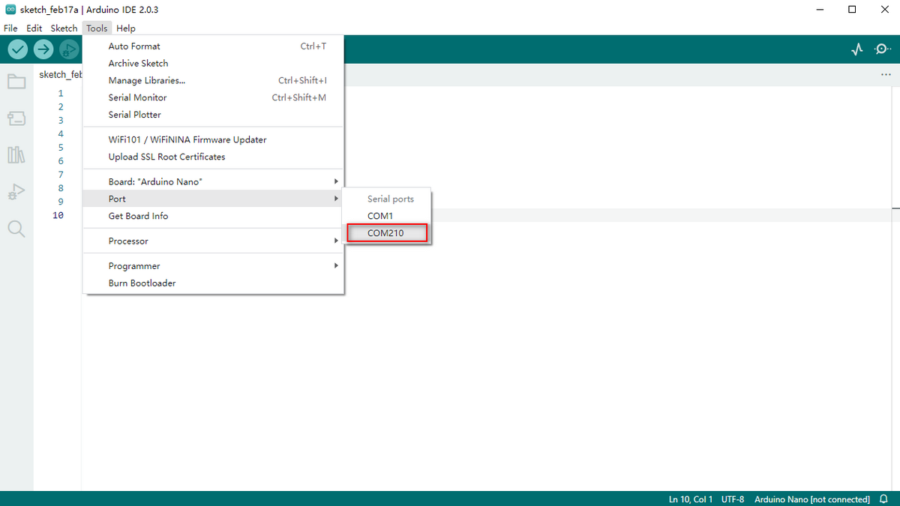Expand the Processor submenu

pyautogui.click(x=214, y=241)
